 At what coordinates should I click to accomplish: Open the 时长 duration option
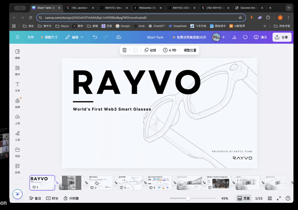pyautogui.click(x=52, y=198)
